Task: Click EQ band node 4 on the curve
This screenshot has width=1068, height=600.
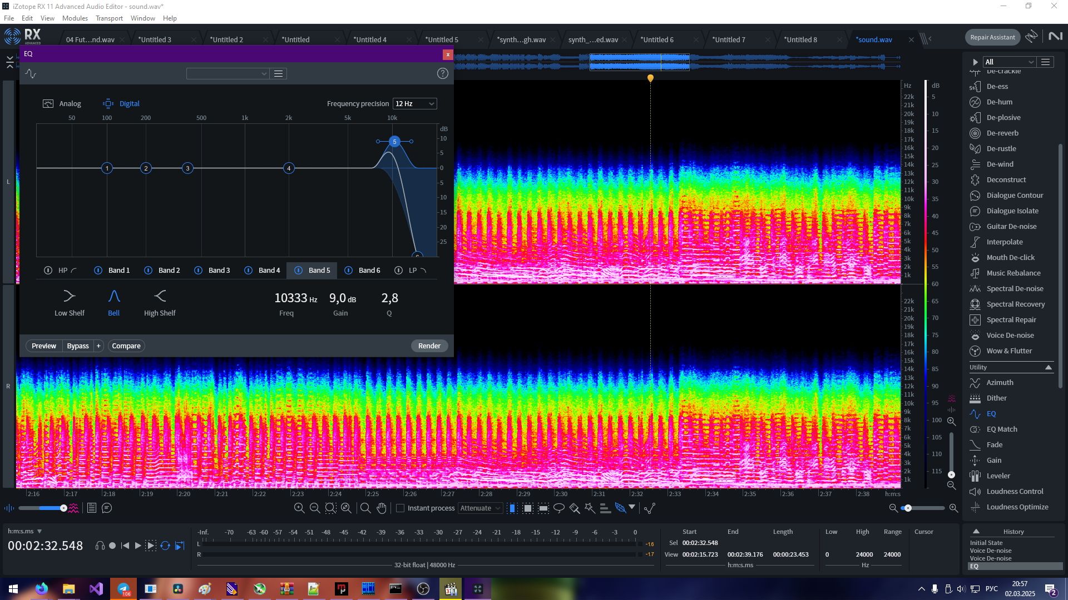Action: 289,168
